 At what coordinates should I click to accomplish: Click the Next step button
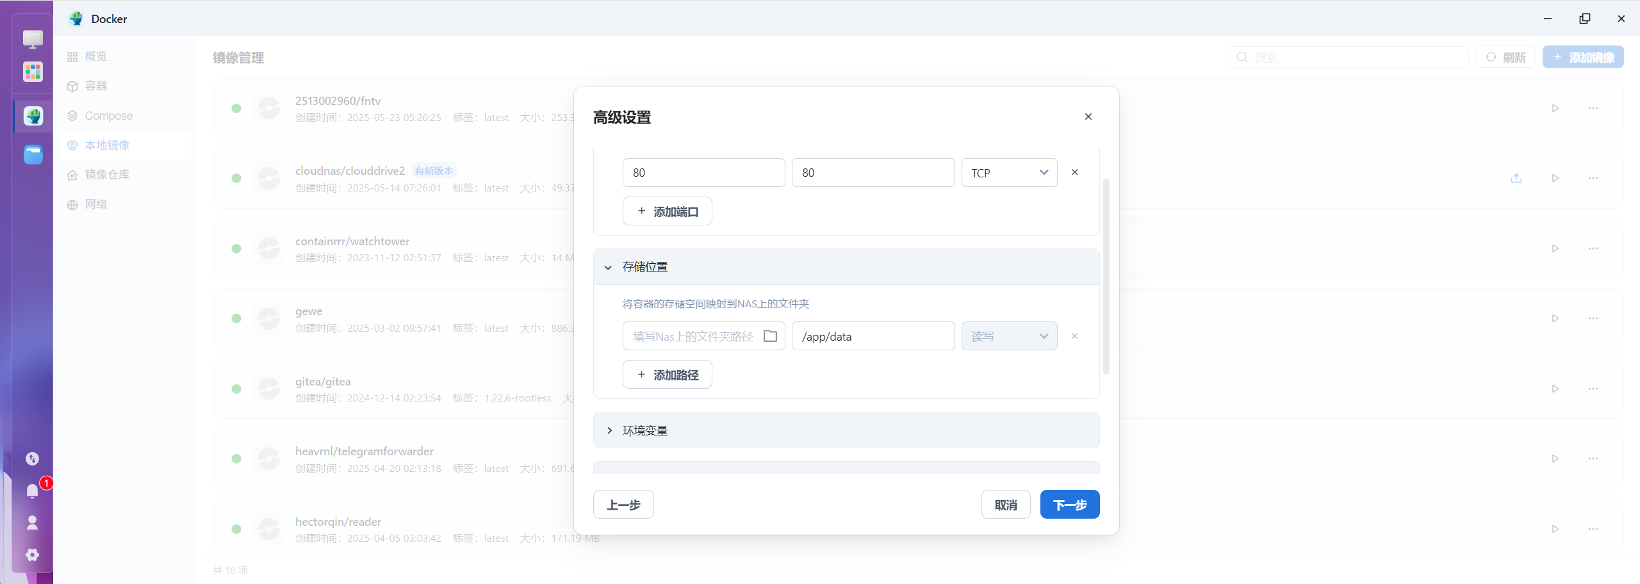pos(1069,505)
